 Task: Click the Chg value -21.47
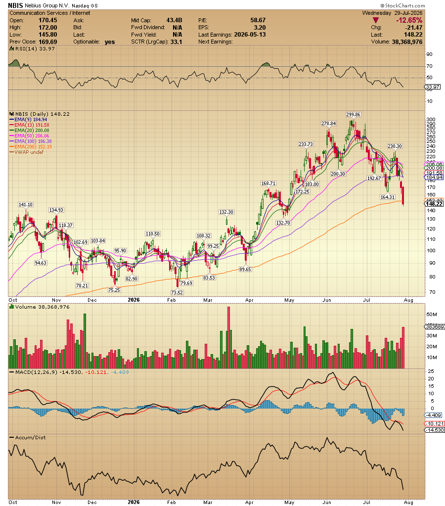[x=414, y=27]
